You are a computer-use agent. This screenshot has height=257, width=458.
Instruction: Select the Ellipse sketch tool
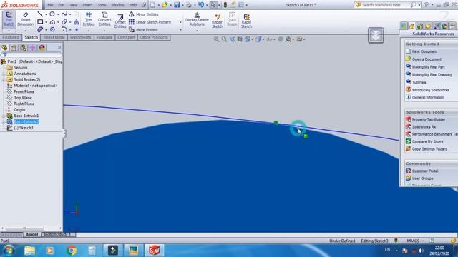[x=64, y=22]
